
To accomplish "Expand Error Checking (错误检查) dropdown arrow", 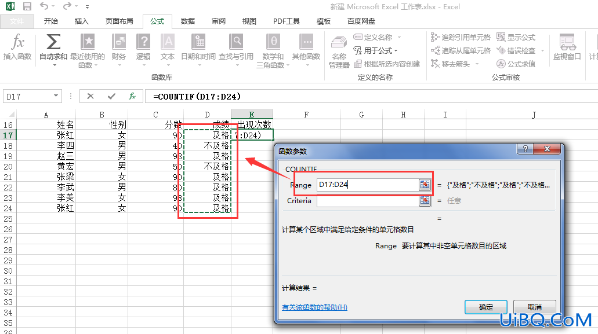I will point(542,50).
